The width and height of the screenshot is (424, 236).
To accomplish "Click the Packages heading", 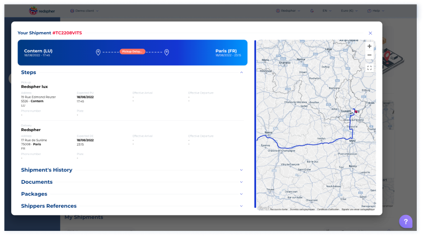I will [x=34, y=194].
